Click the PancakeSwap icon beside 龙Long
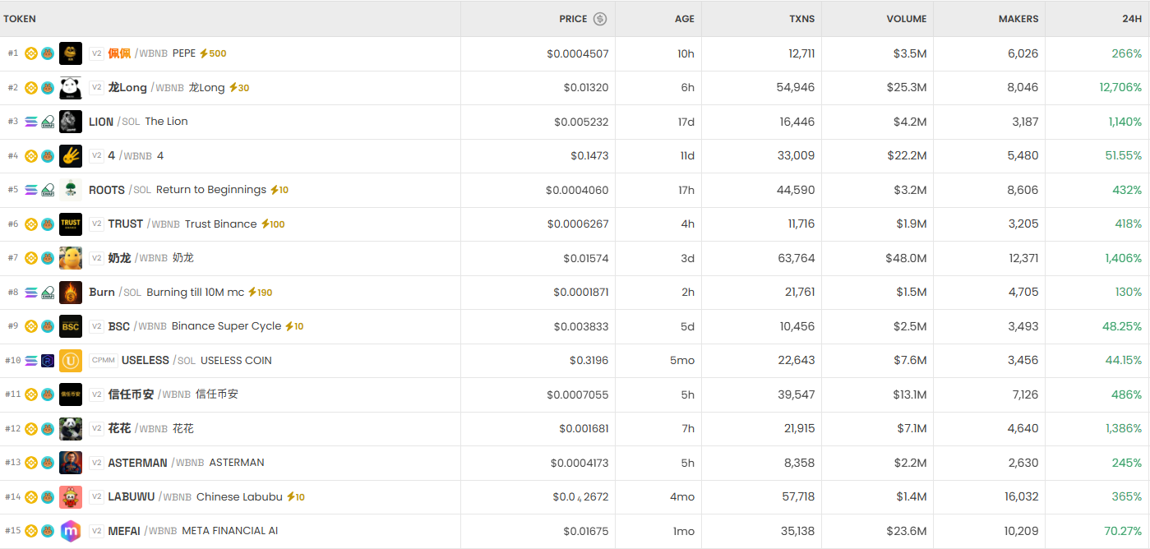Viewport: 1150px width, 549px height. (x=48, y=87)
